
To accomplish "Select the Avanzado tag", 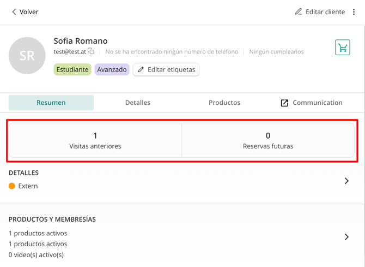I will [x=112, y=70].
